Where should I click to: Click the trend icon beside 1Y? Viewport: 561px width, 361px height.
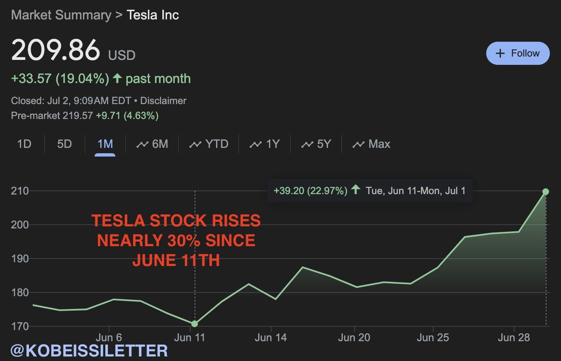coord(256,145)
